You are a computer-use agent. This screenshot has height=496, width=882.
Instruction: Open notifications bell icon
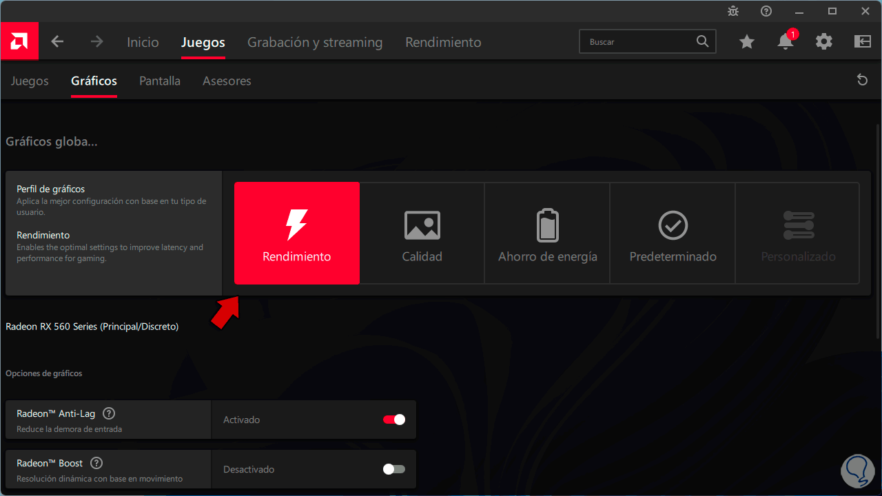coord(786,41)
